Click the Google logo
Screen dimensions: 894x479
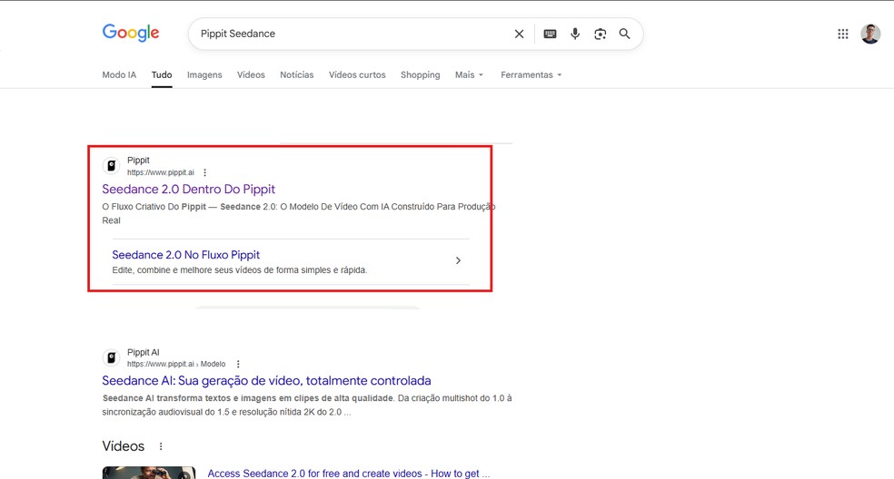point(131,33)
